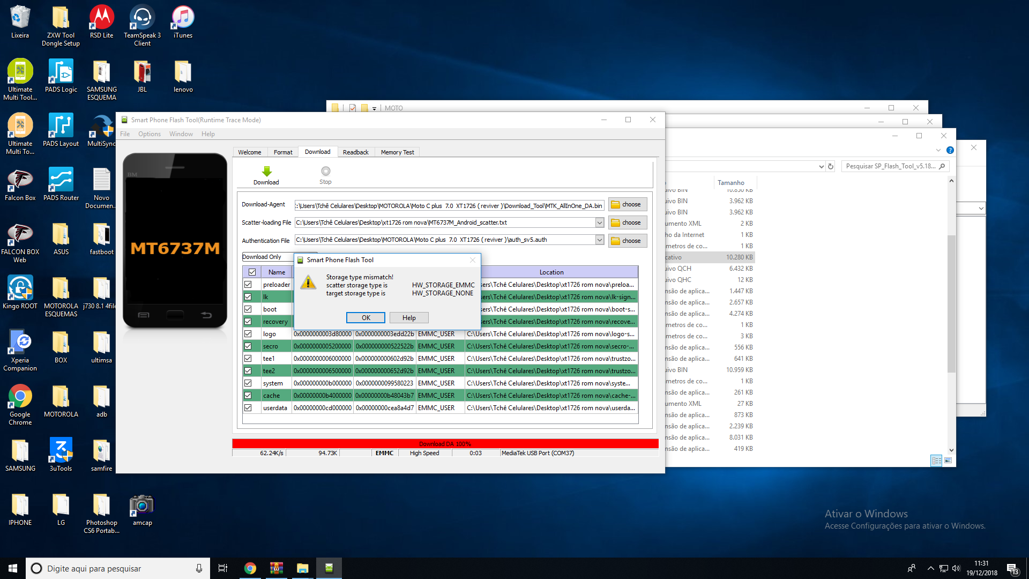Image resolution: width=1029 pixels, height=579 pixels.
Task: Toggle the select-all checkbox in table header
Action: (x=252, y=272)
